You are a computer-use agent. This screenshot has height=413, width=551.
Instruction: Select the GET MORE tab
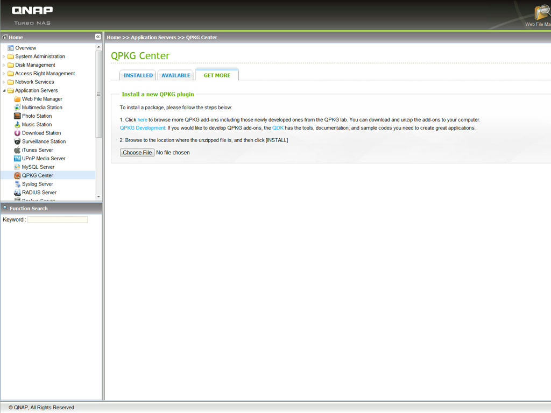[x=217, y=75]
